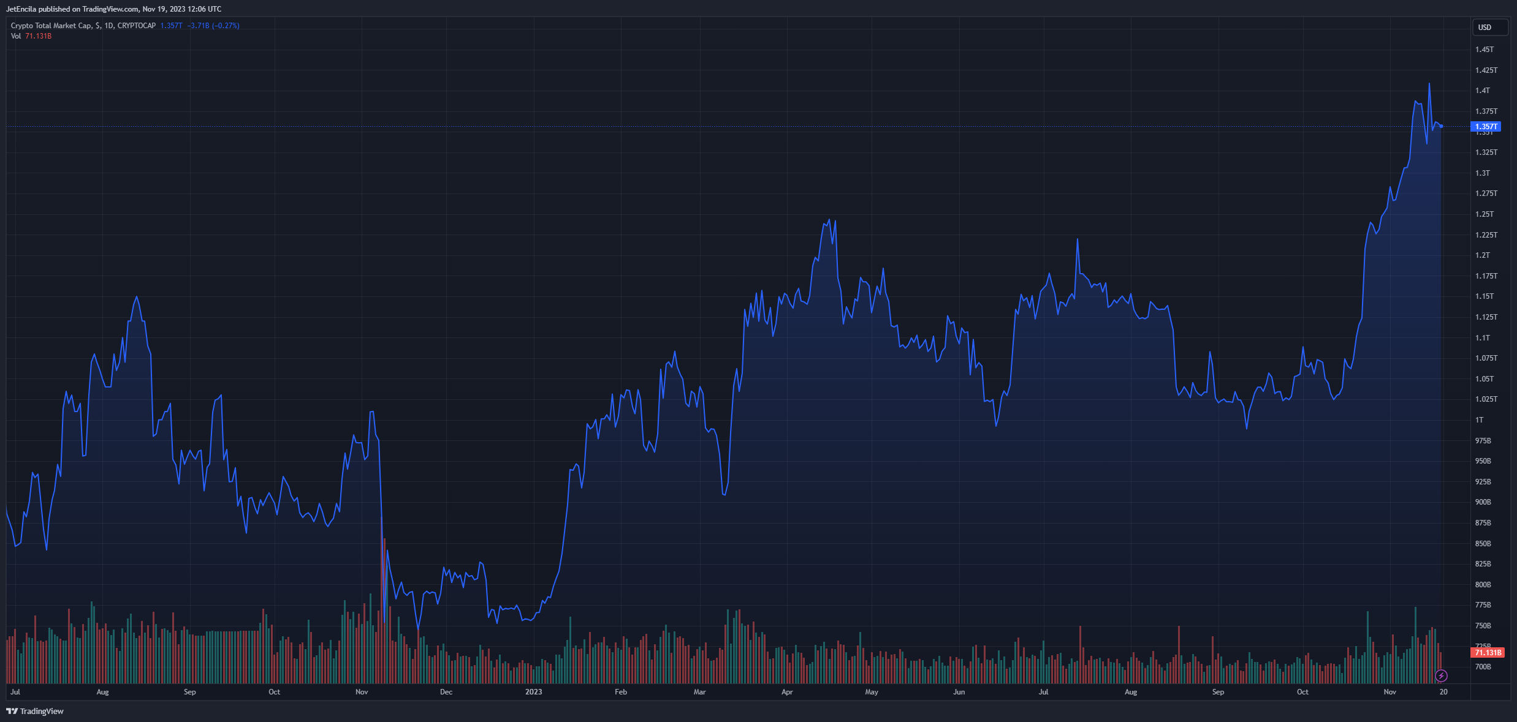Viewport: 1517px width, 722px height.
Task: Click the red 71.131B volume label
Action: pyautogui.click(x=1488, y=652)
